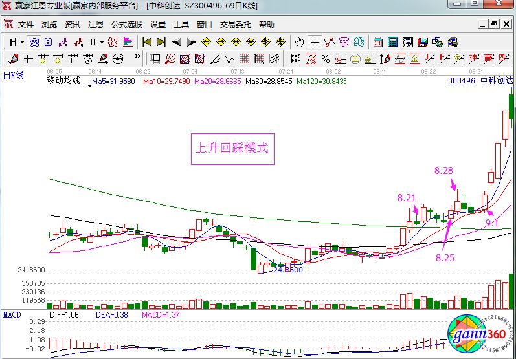Open the calculator tool icon
Image resolution: width=516 pixels, height=359 pixels.
(x=392, y=42)
